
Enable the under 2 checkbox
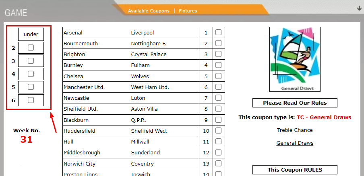pos(31,48)
